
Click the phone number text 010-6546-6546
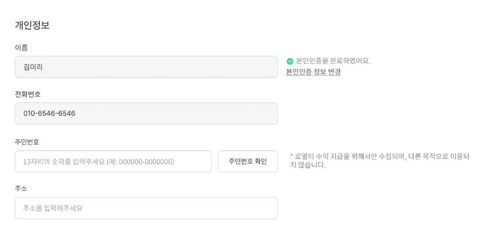[49, 113]
